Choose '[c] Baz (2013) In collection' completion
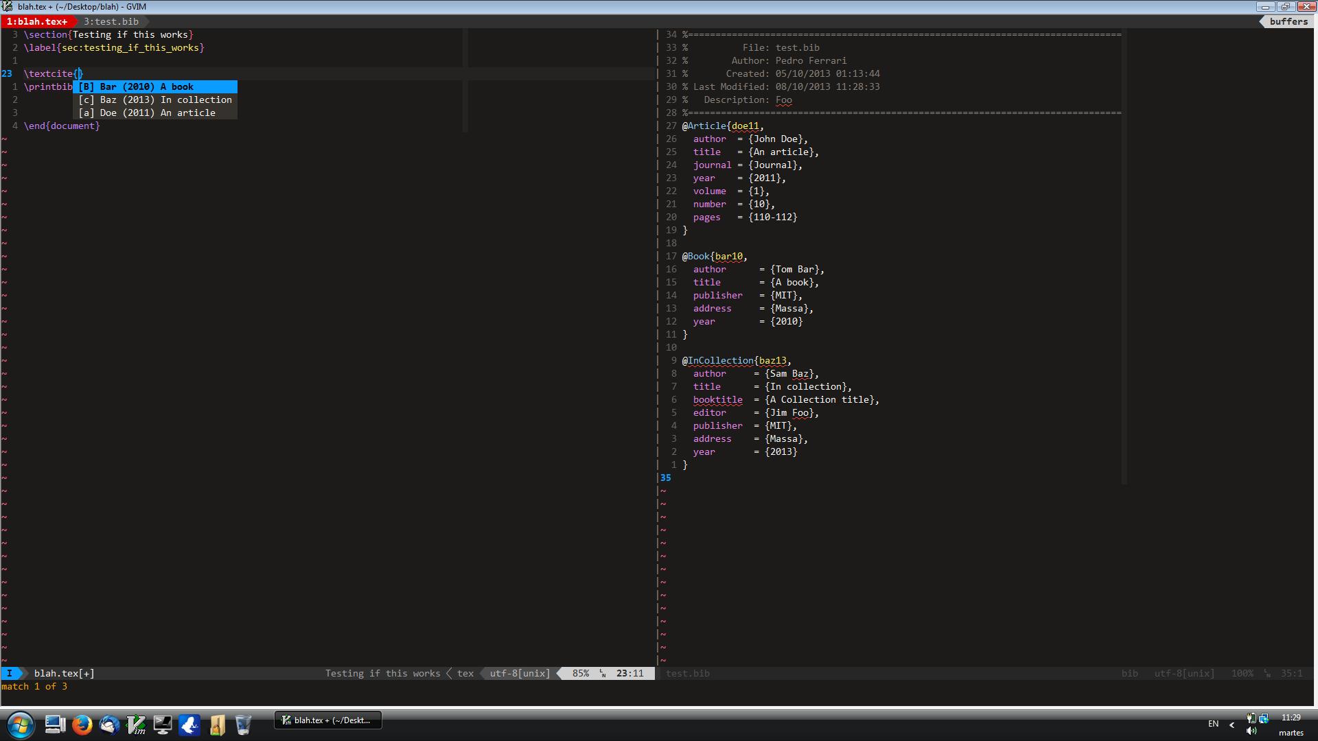1318x741 pixels. pos(155,99)
